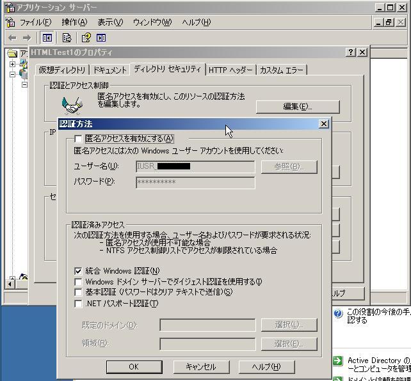Viewport: 411px width, 381px height.
Task: Open the ヘルプ(H) menu
Action: pyautogui.click(x=197, y=22)
